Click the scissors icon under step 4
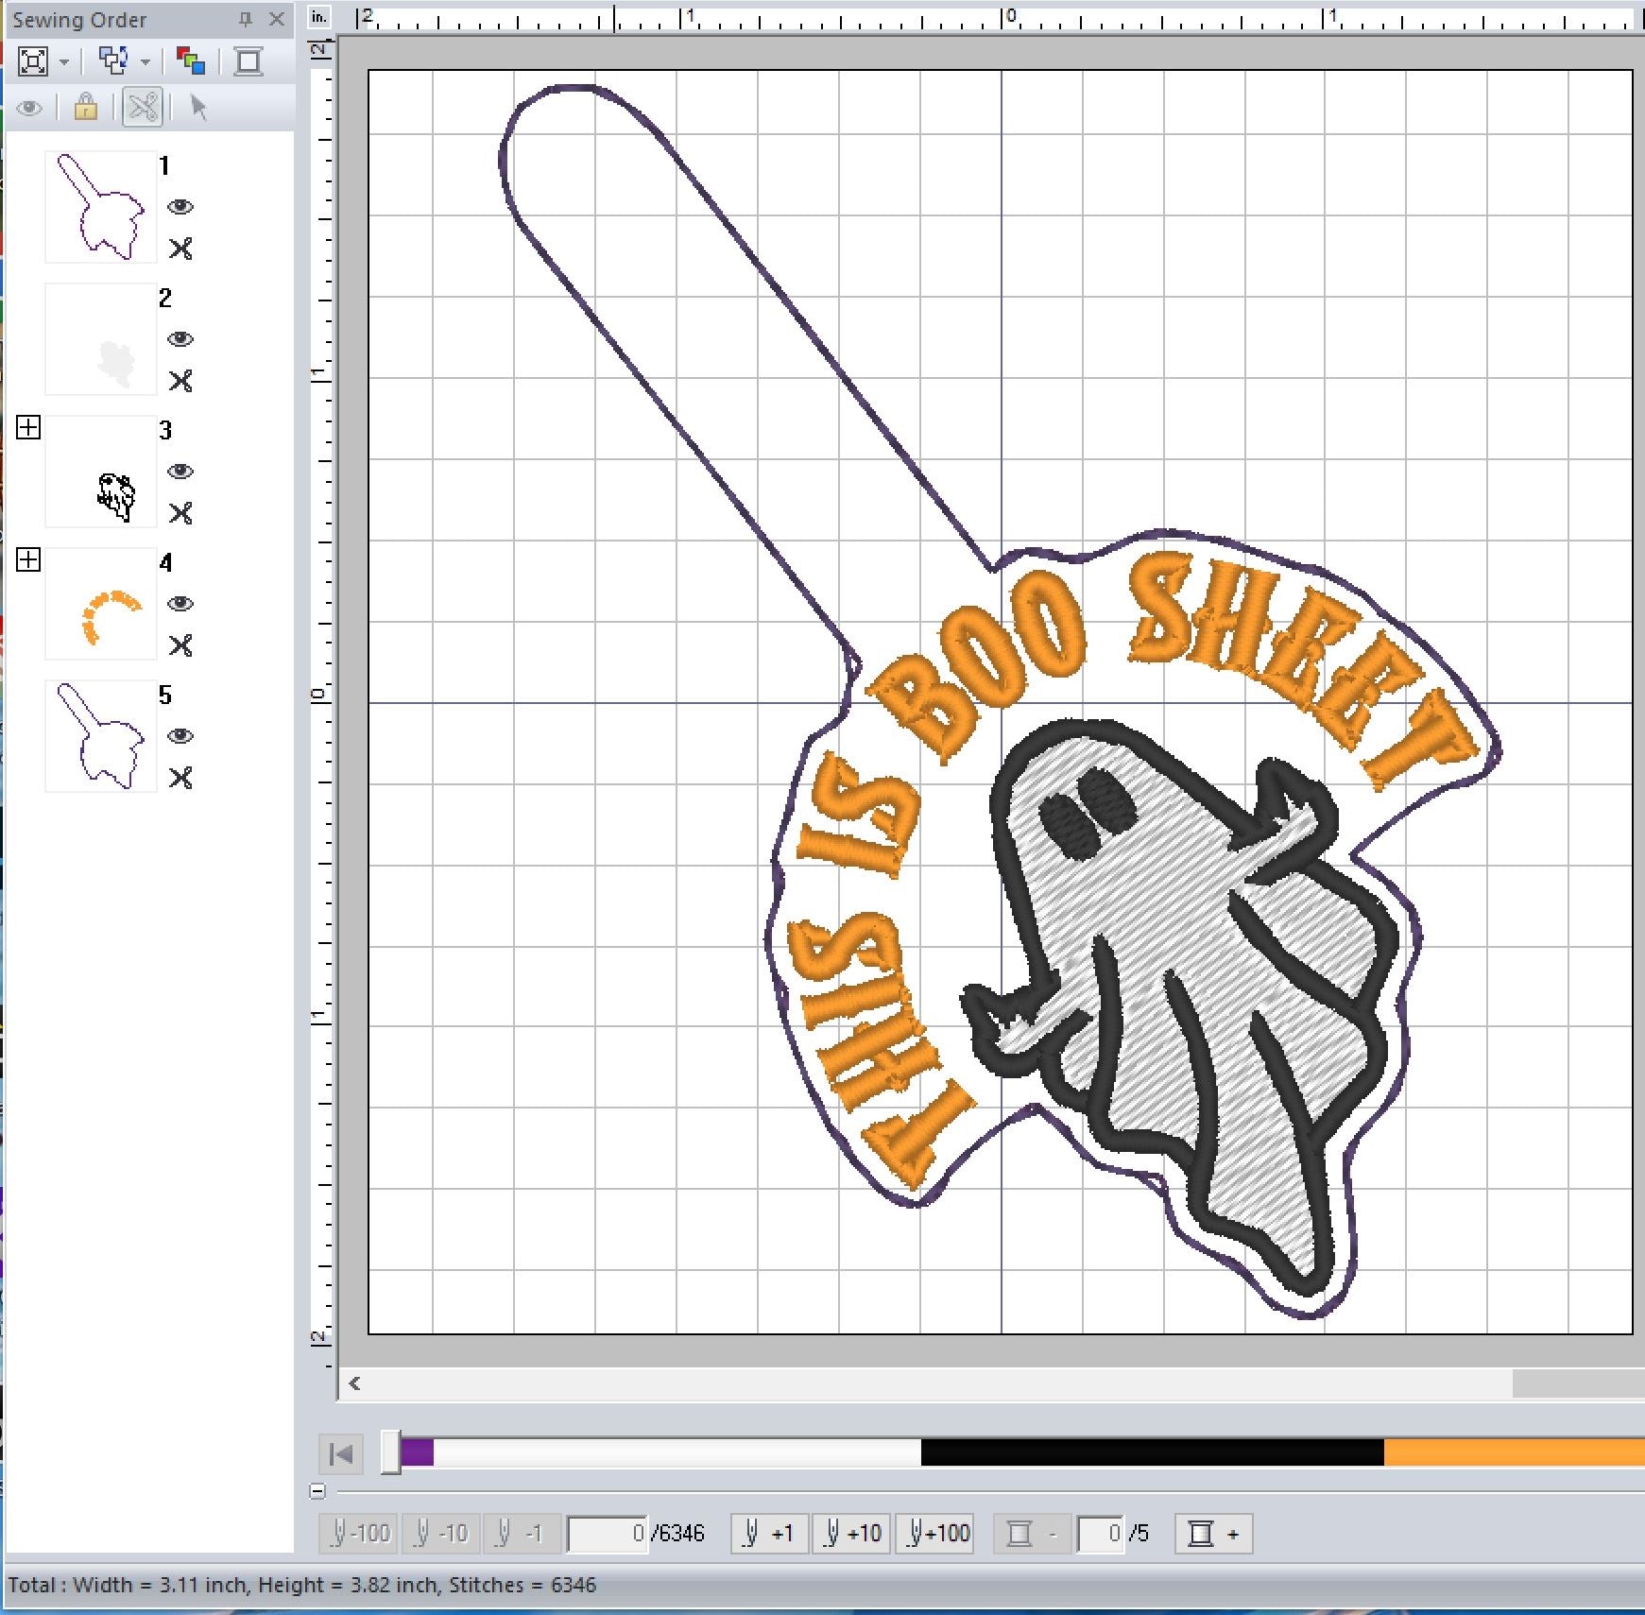 pos(180,645)
